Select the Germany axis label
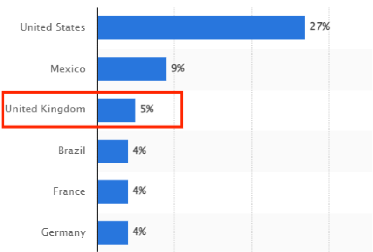This screenshot has height=252, width=373. pos(63,232)
